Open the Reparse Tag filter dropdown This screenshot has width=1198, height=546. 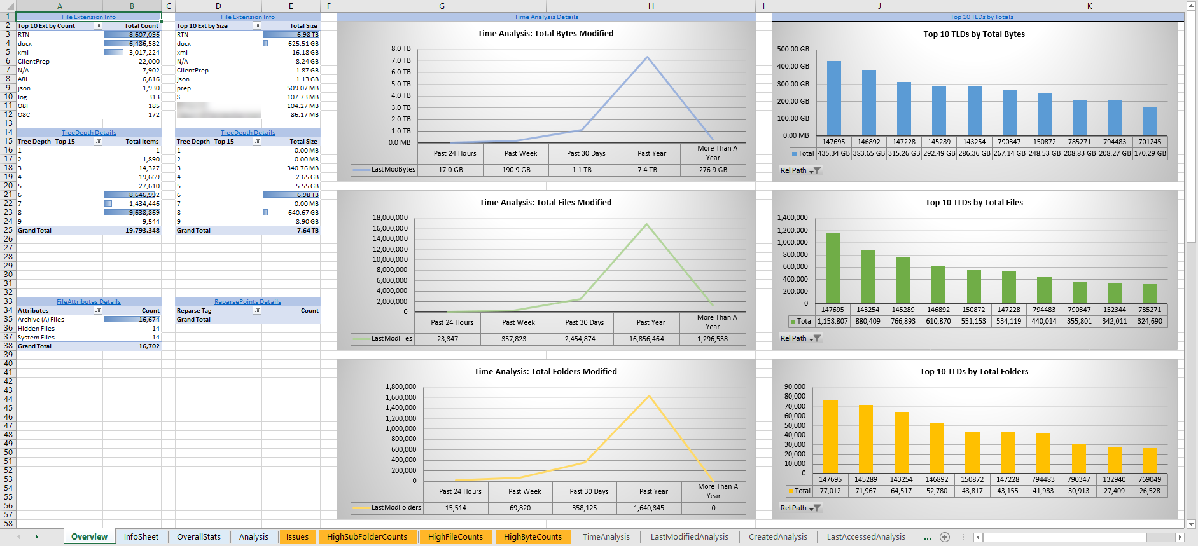(256, 311)
